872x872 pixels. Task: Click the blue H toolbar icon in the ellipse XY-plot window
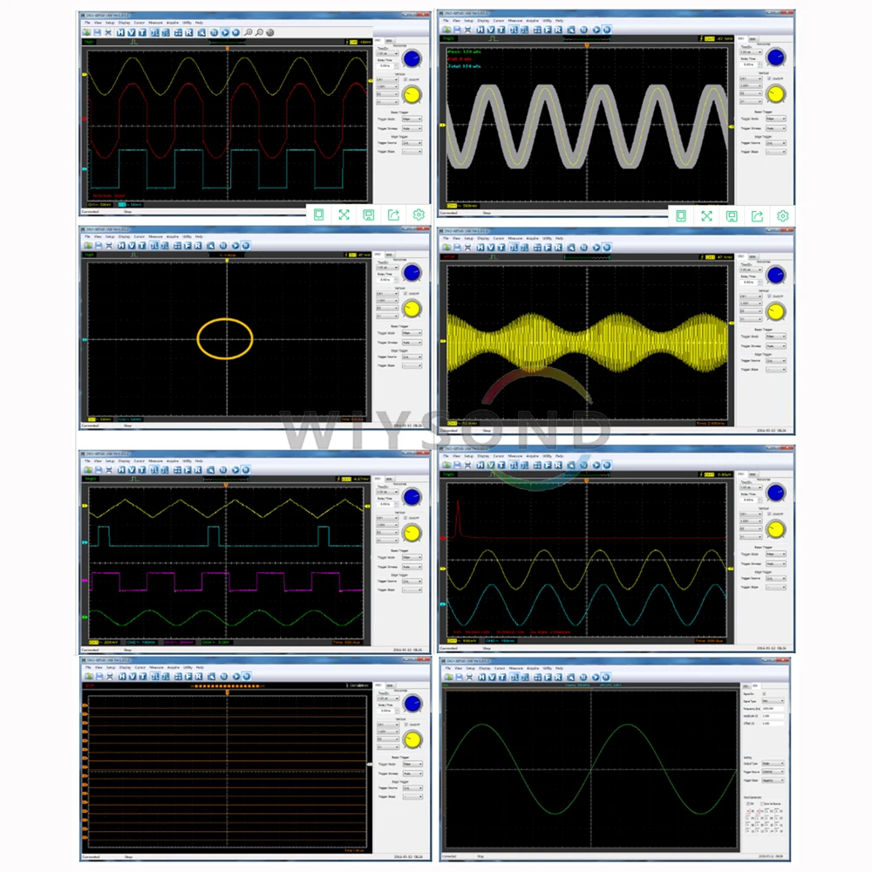point(120,246)
